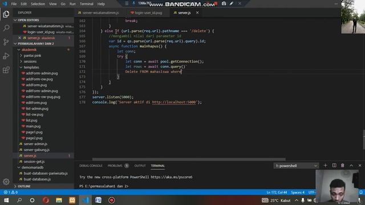
Task: Click the errors and warnings status indicator
Action: 11,192
